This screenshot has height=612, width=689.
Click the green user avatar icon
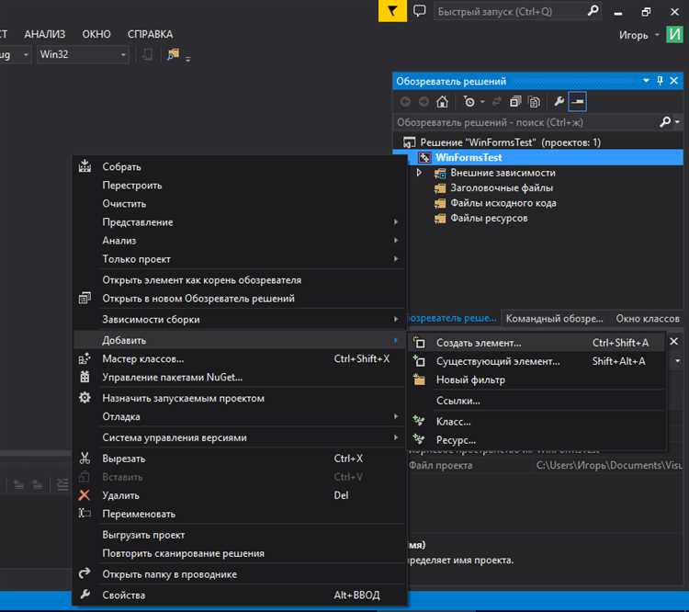tap(674, 34)
